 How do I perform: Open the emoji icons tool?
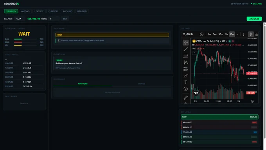(185, 89)
